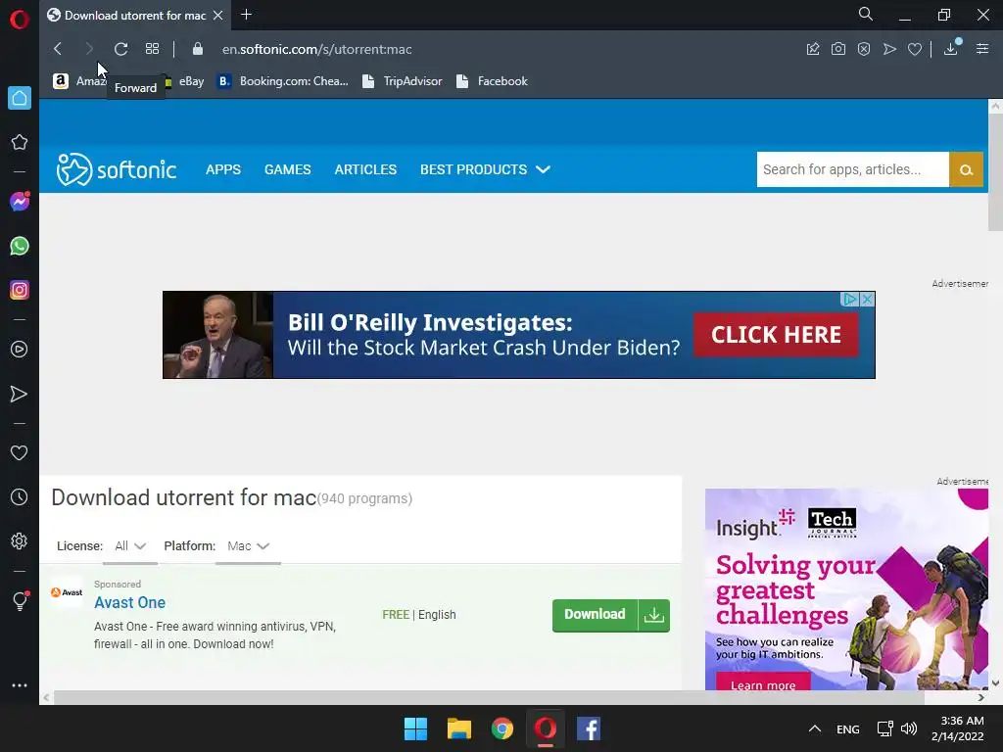Image resolution: width=1003 pixels, height=752 pixels.
Task: Open File Explorer from taskbar
Action: pos(459,728)
